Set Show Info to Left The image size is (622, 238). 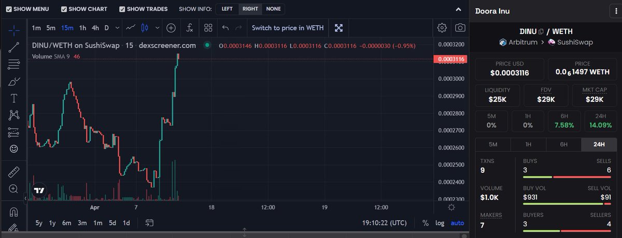click(227, 9)
